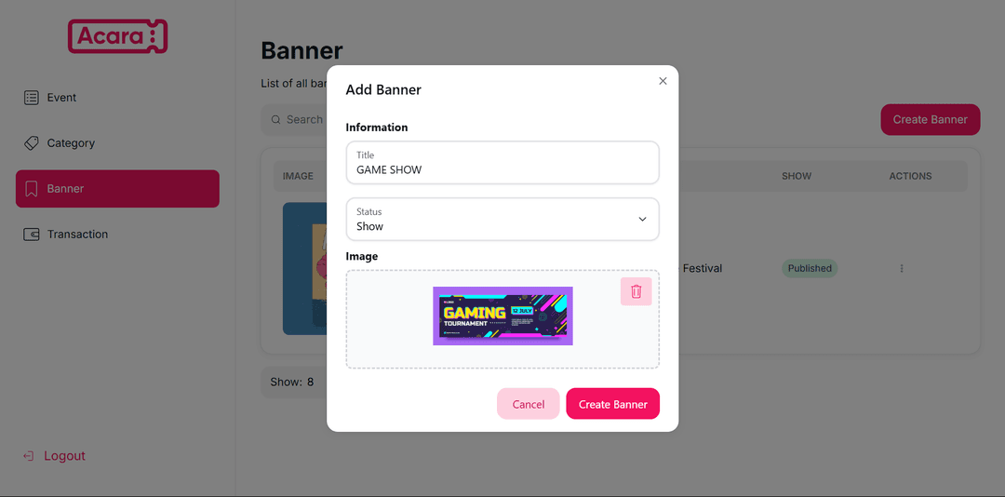Submit the form with Create Banner button

pos(612,404)
